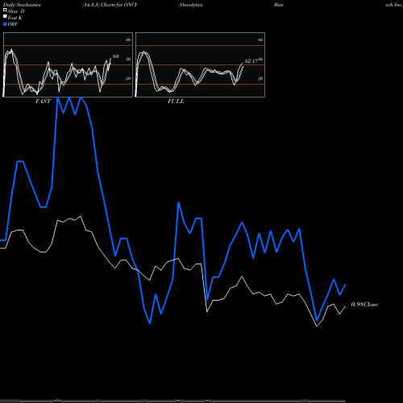Click the '0.98Close' price label

(x=364, y=305)
